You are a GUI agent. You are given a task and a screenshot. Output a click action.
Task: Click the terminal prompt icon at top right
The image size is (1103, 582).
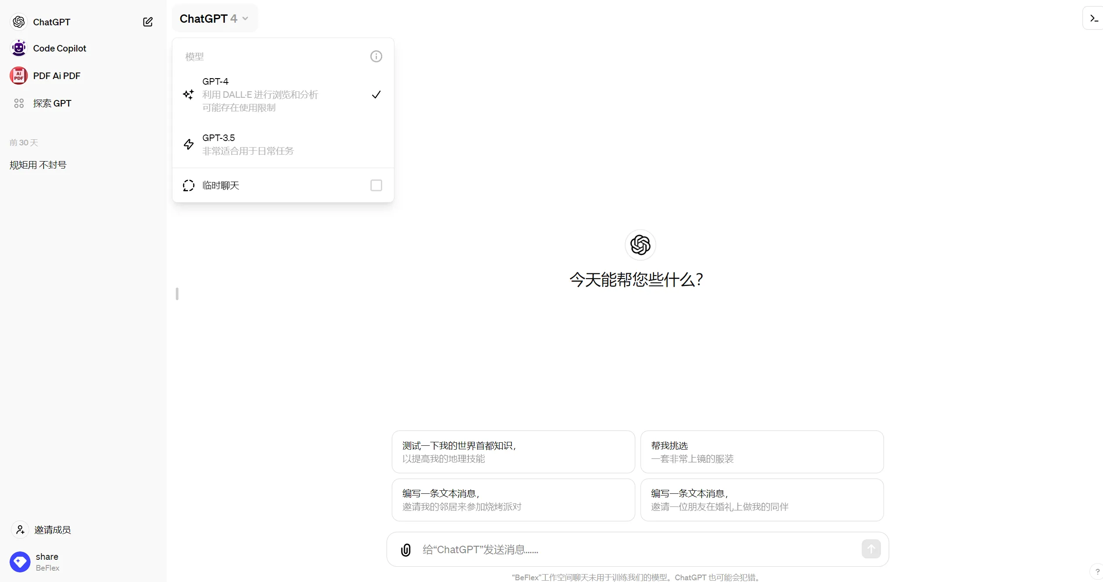coord(1094,18)
